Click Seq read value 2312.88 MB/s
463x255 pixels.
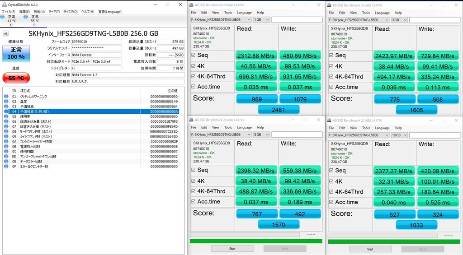coord(256,56)
